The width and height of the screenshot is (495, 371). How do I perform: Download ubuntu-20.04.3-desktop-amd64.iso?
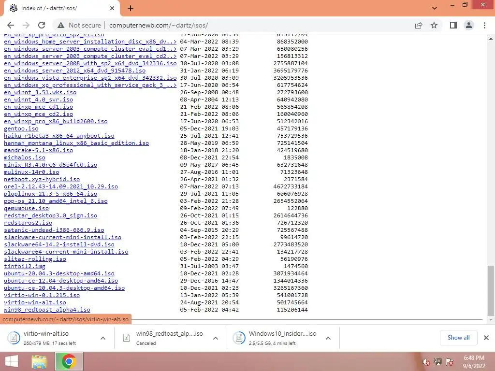(59, 273)
